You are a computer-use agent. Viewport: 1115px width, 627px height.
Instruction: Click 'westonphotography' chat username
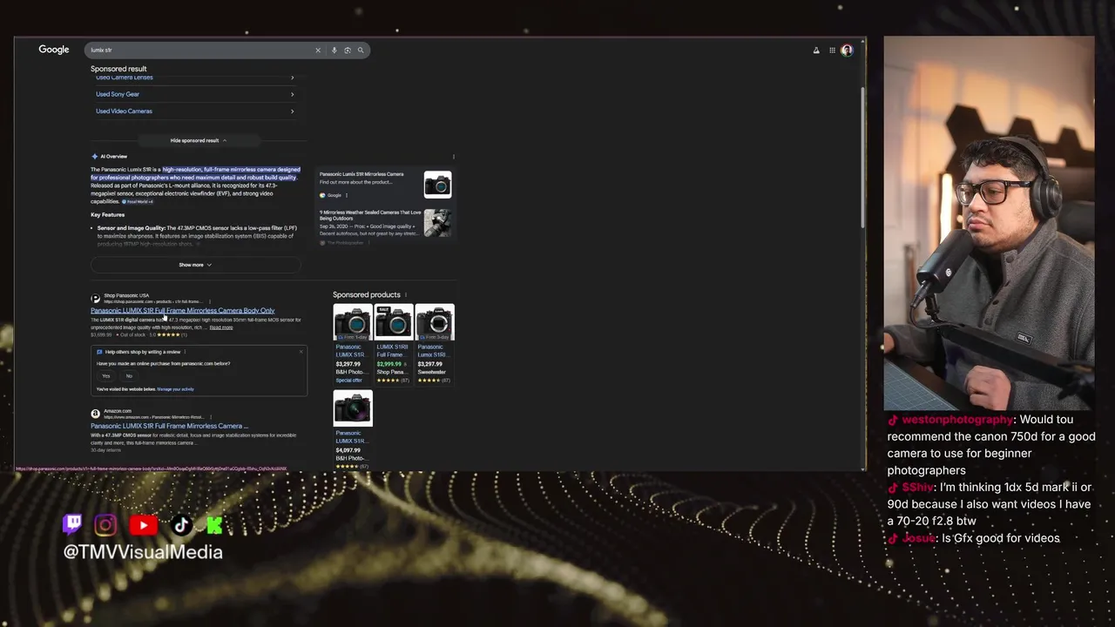pos(957,420)
